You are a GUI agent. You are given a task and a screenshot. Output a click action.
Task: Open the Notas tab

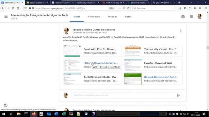click(128, 17)
